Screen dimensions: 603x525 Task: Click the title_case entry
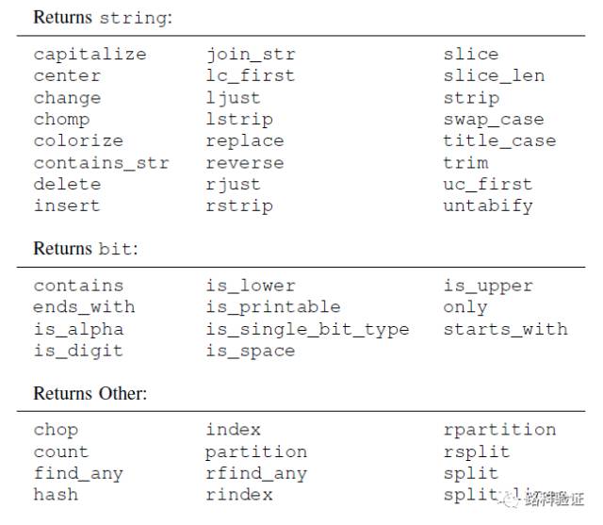(499, 140)
